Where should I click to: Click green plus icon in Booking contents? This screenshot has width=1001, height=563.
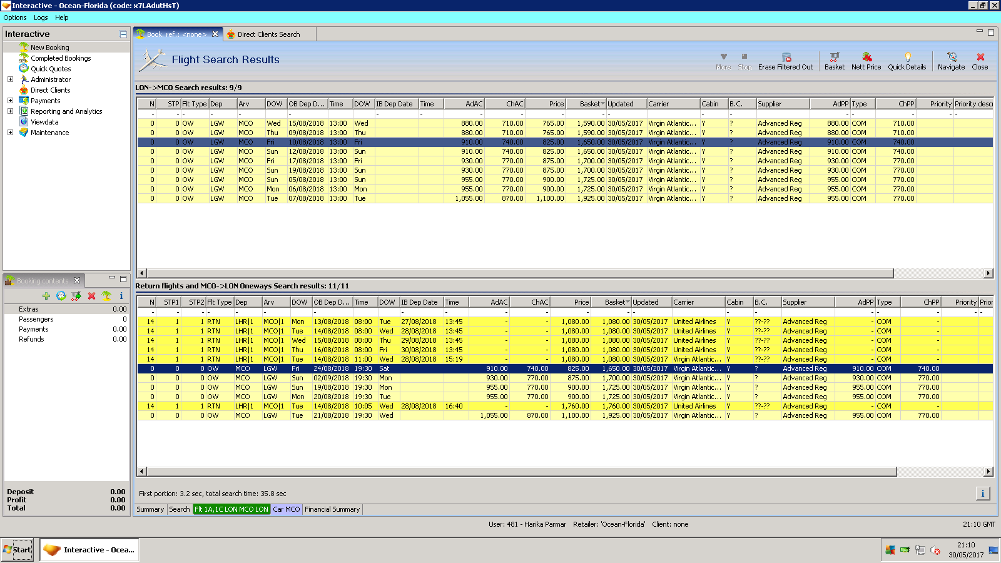click(x=46, y=296)
